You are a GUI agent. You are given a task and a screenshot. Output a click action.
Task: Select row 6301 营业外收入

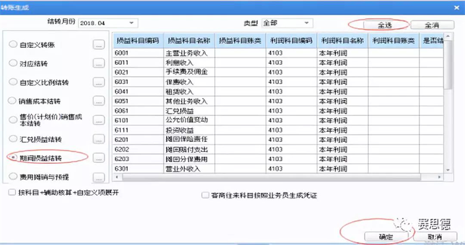pyautogui.click(x=278, y=169)
